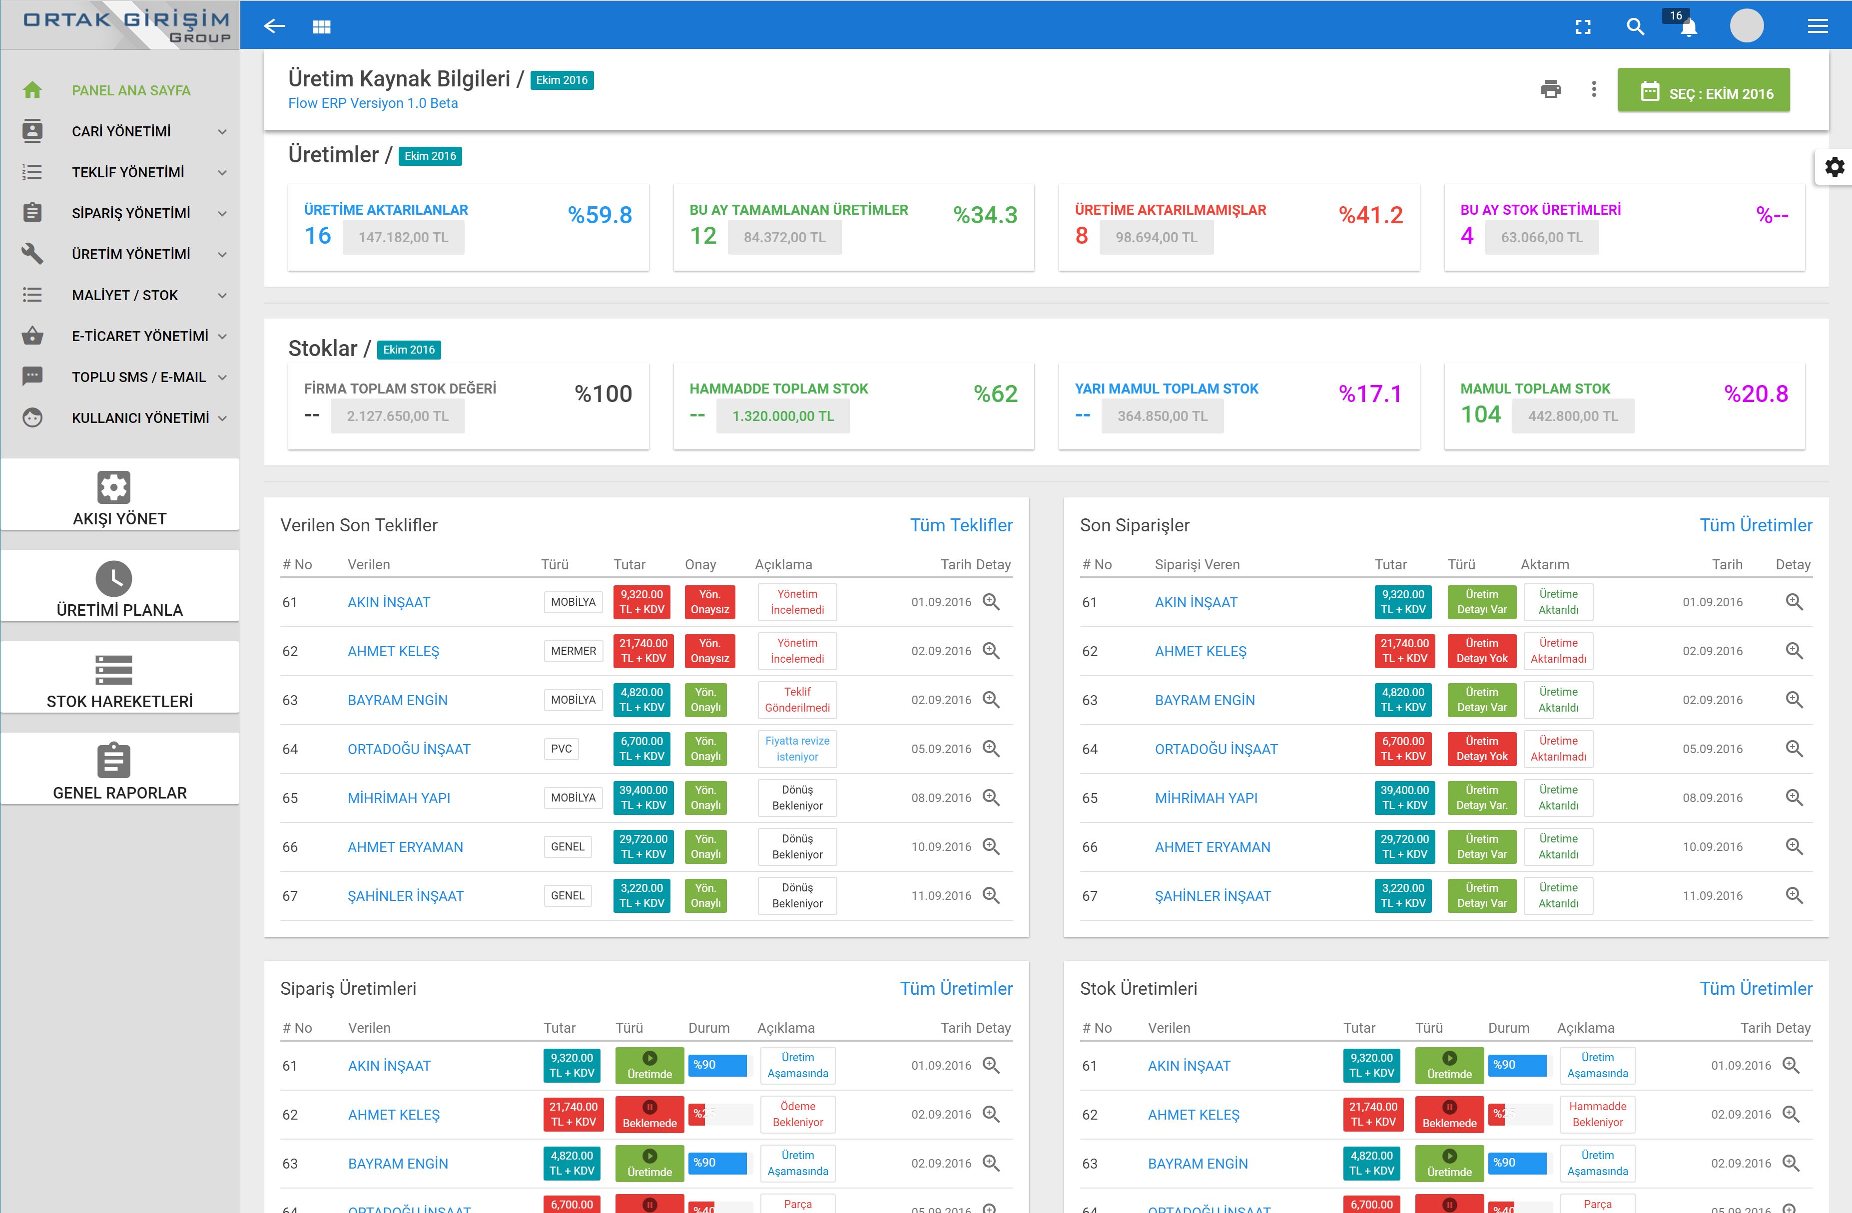The height and width of the screenshot is (1213, 1852).
Task: Click Üretim Detayı Yok badge for ORTADOĞU İNŞAAT
Action: pos(1481,749)
